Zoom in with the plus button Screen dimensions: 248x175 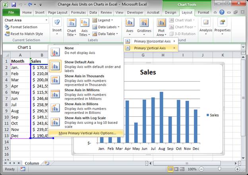pos(237,169)
